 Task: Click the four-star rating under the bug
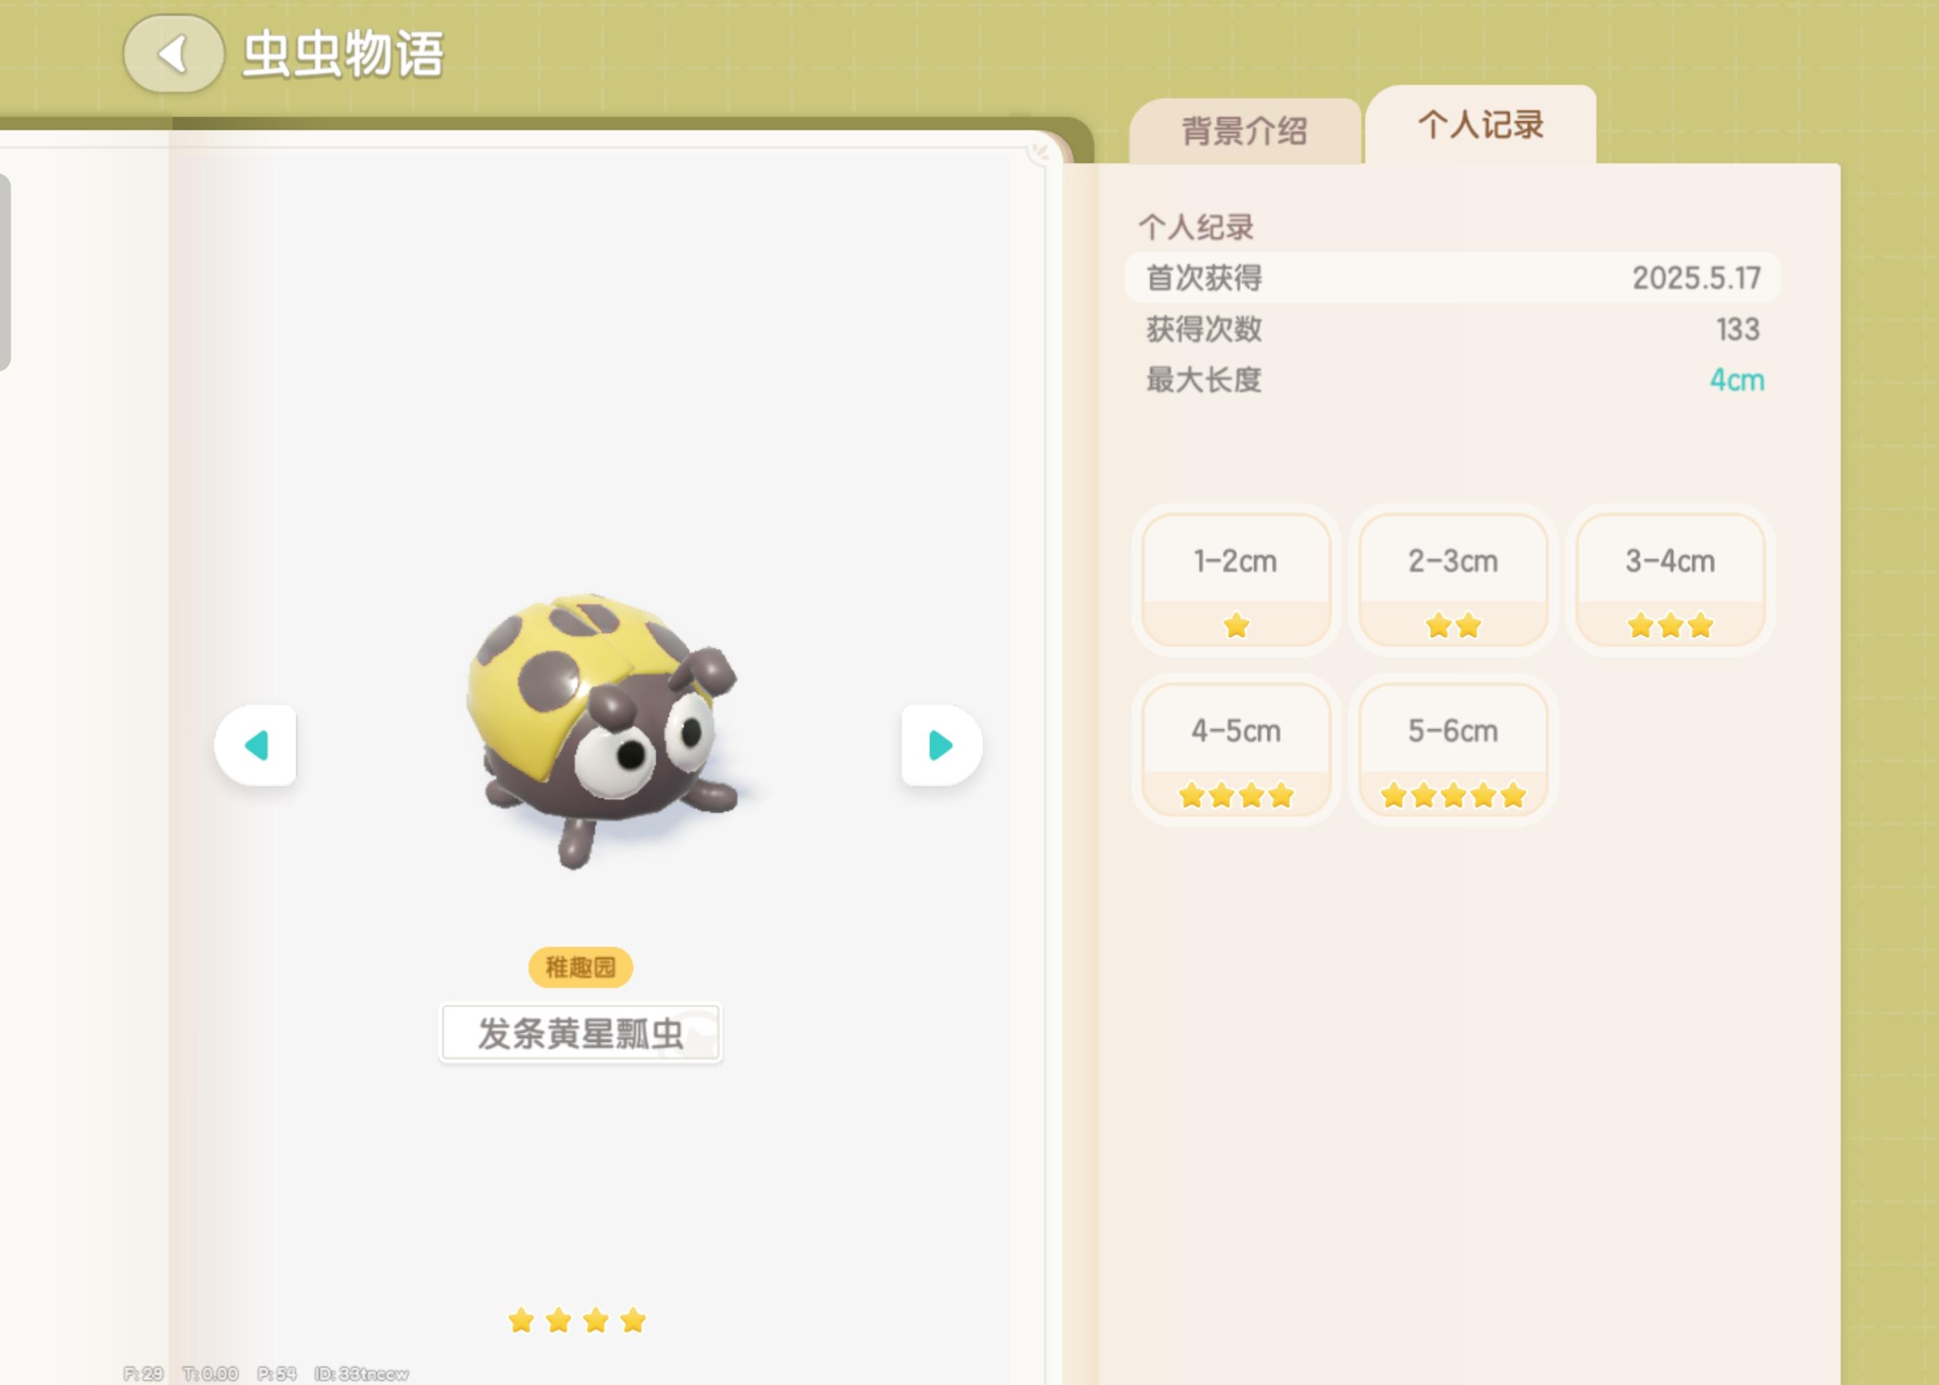pyautogui.click(x=578, y=1320)
